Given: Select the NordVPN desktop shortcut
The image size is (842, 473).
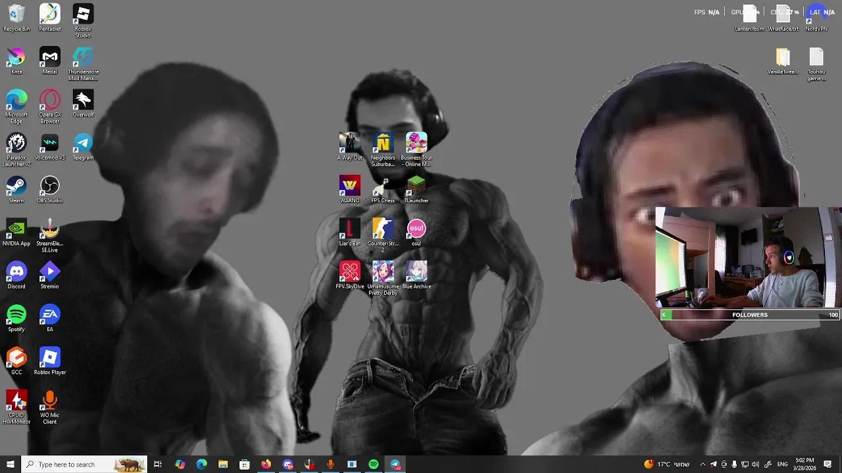Looking at the screenshot, I should (816, 18).
